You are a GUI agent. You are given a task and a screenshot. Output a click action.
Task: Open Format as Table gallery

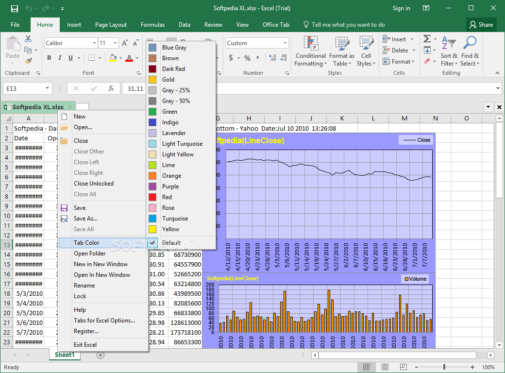tap(342, 51)
